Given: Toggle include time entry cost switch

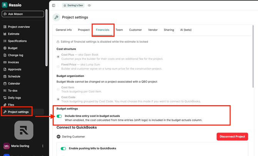Looking at the screenshot, I should pyautogui.click(x=59, y=116).
